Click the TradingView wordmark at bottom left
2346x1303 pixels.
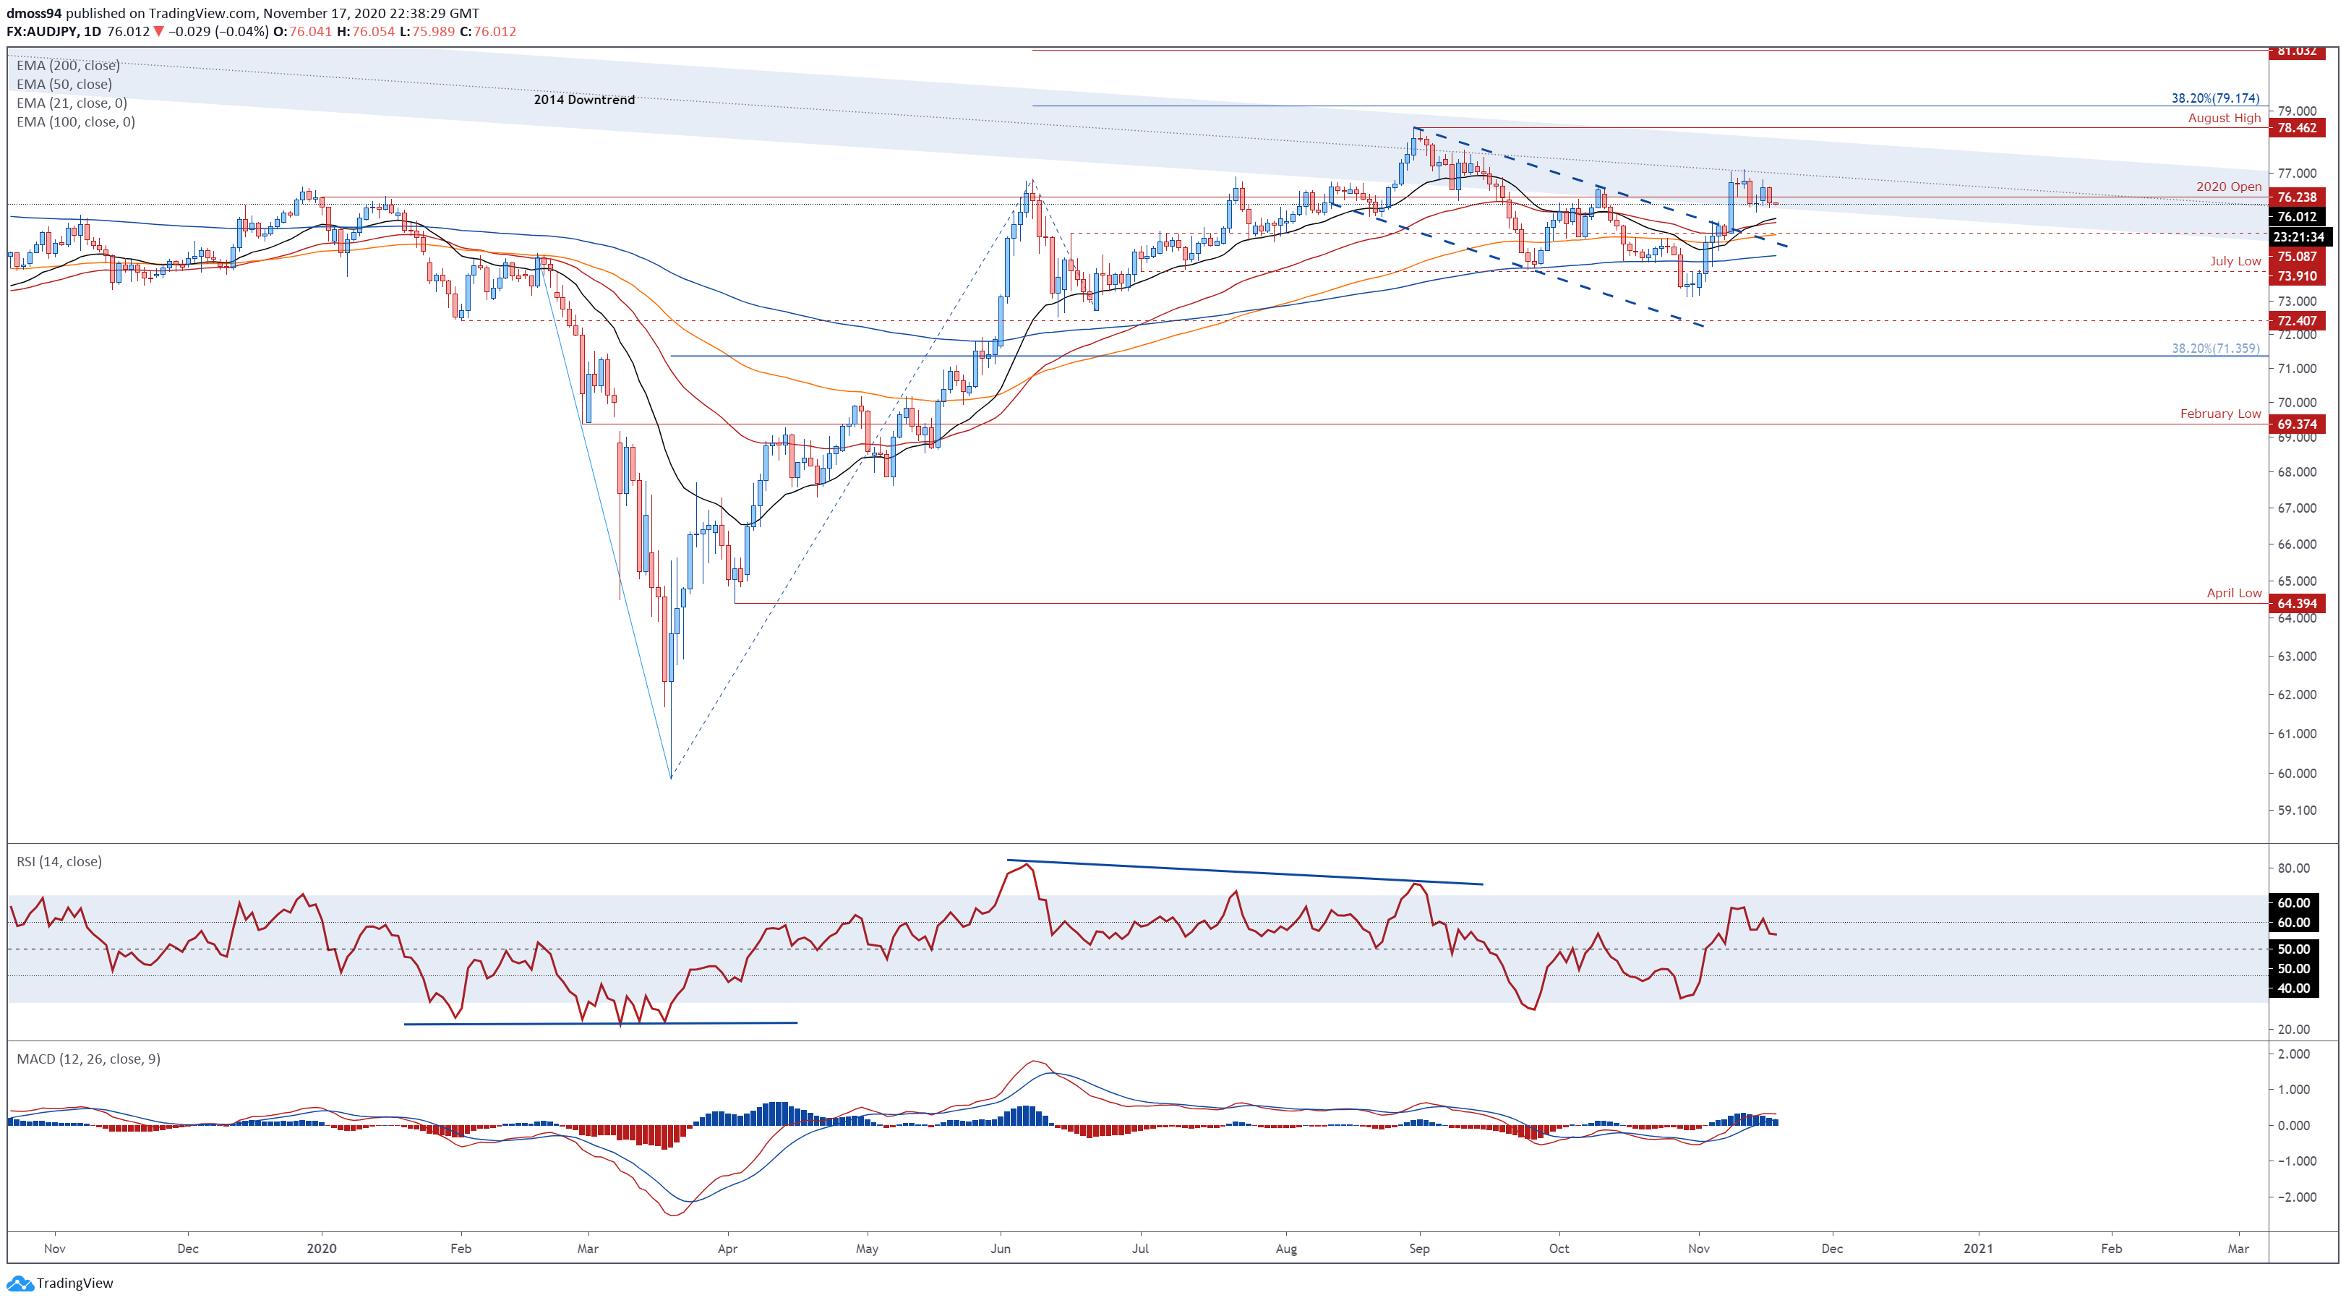pos(76,1283)
